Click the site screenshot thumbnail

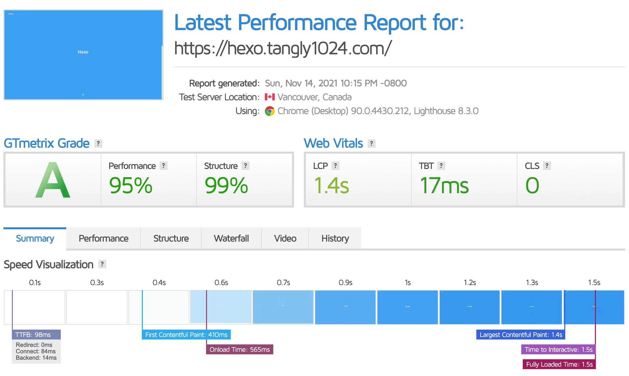[x=83, y=55]
